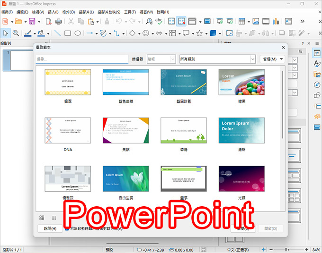Viewport: 322px width, 253px height.
Task: Click the Clone formatting brush icon
Action: 107,21
